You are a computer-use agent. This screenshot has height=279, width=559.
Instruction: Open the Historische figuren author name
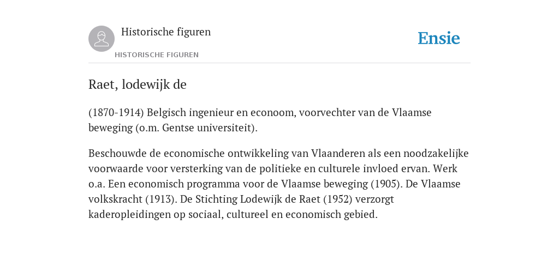pos(166,32)
